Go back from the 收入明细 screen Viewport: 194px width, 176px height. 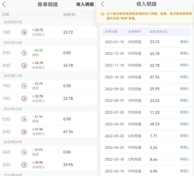point(102,4)
